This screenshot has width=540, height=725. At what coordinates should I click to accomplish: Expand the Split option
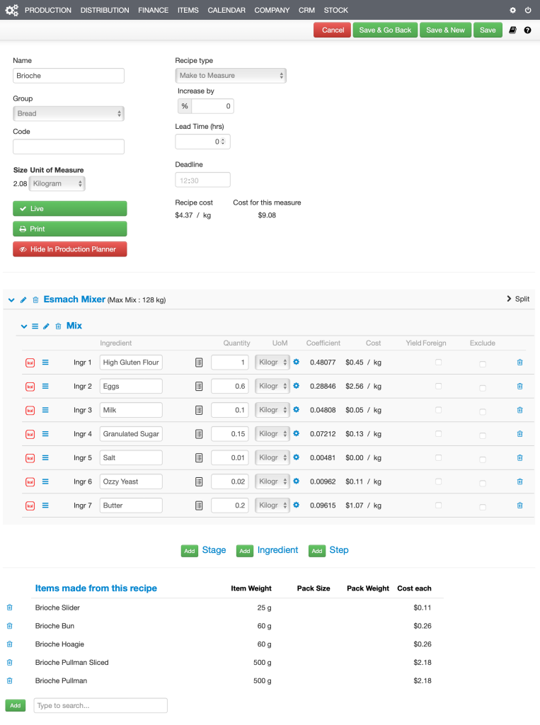tap(518, 299)
